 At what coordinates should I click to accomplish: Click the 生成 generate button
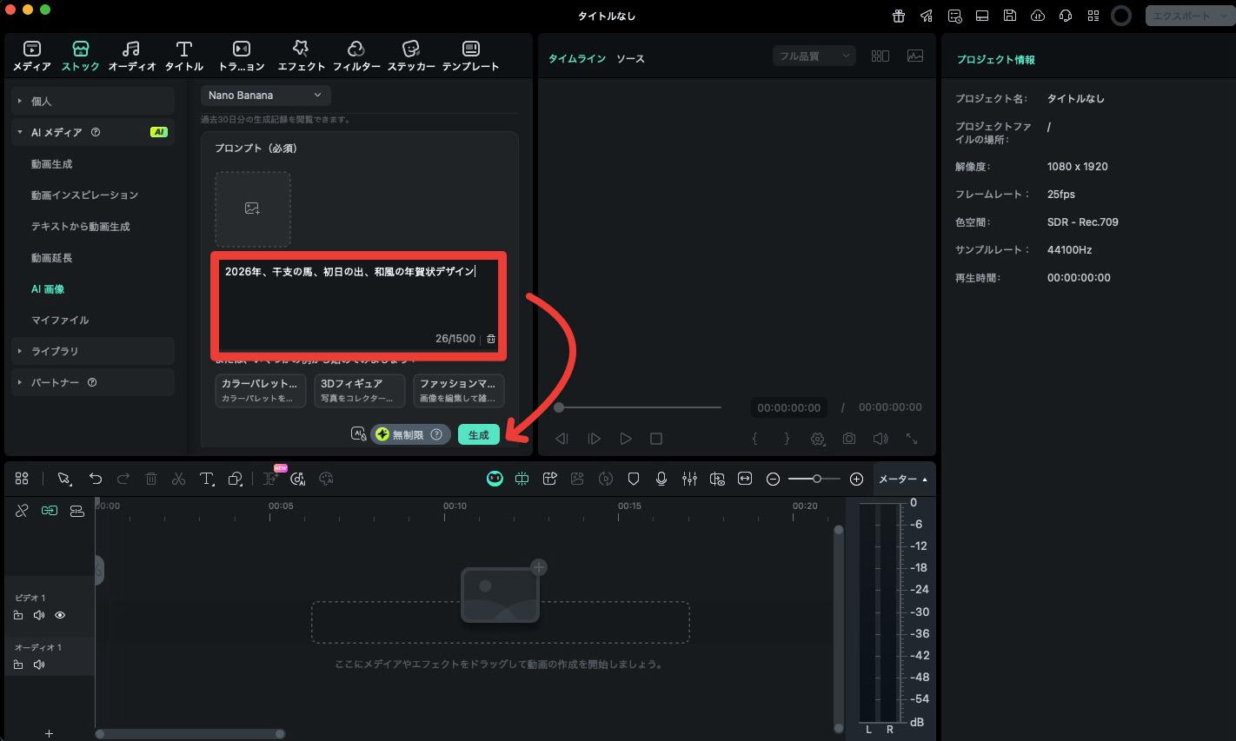pyautogui.click(x=478, y=435)
